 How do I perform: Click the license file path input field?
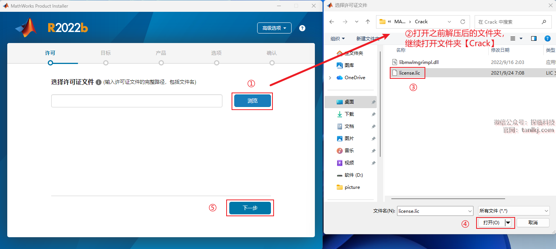137,101
